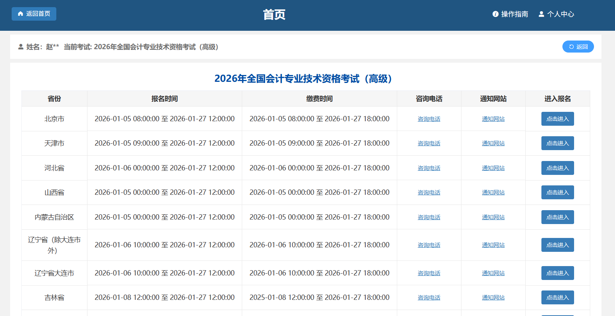Click 点击进入 in 山西省 row

pos(557,193)
